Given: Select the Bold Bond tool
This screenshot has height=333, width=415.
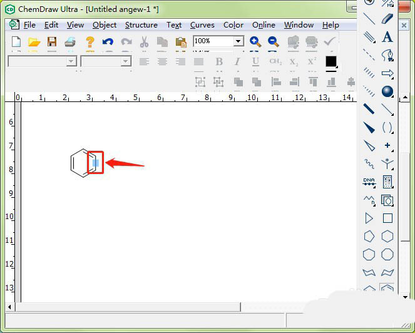Looking at the screenshot, I should click(x=369, y=109).
